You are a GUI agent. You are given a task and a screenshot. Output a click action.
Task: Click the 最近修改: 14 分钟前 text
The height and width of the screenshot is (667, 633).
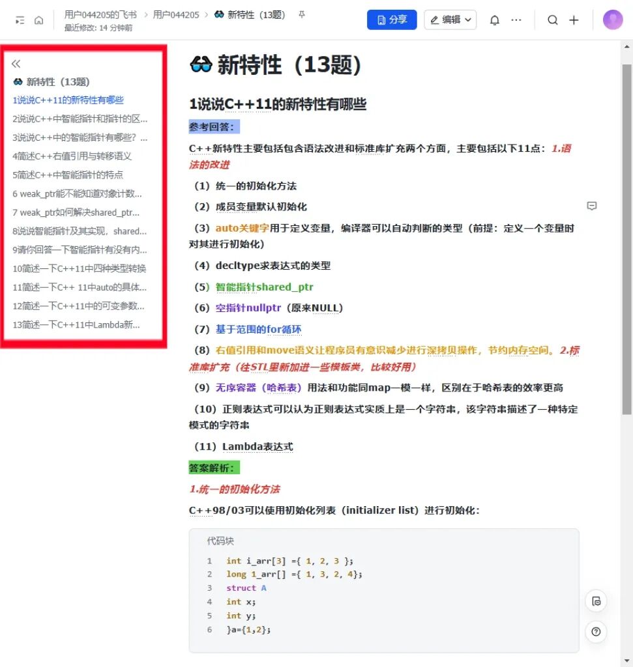[x=98, y=28]
